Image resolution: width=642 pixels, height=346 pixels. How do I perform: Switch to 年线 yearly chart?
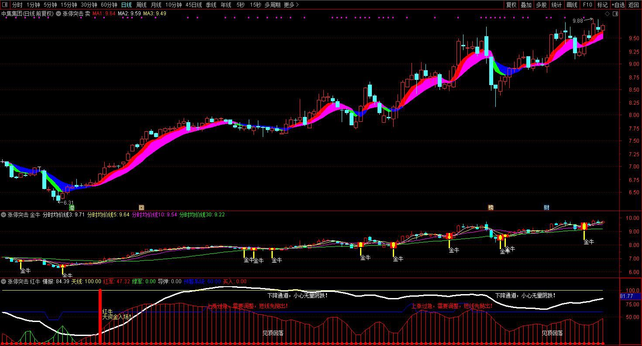click(x=226, y=5)
